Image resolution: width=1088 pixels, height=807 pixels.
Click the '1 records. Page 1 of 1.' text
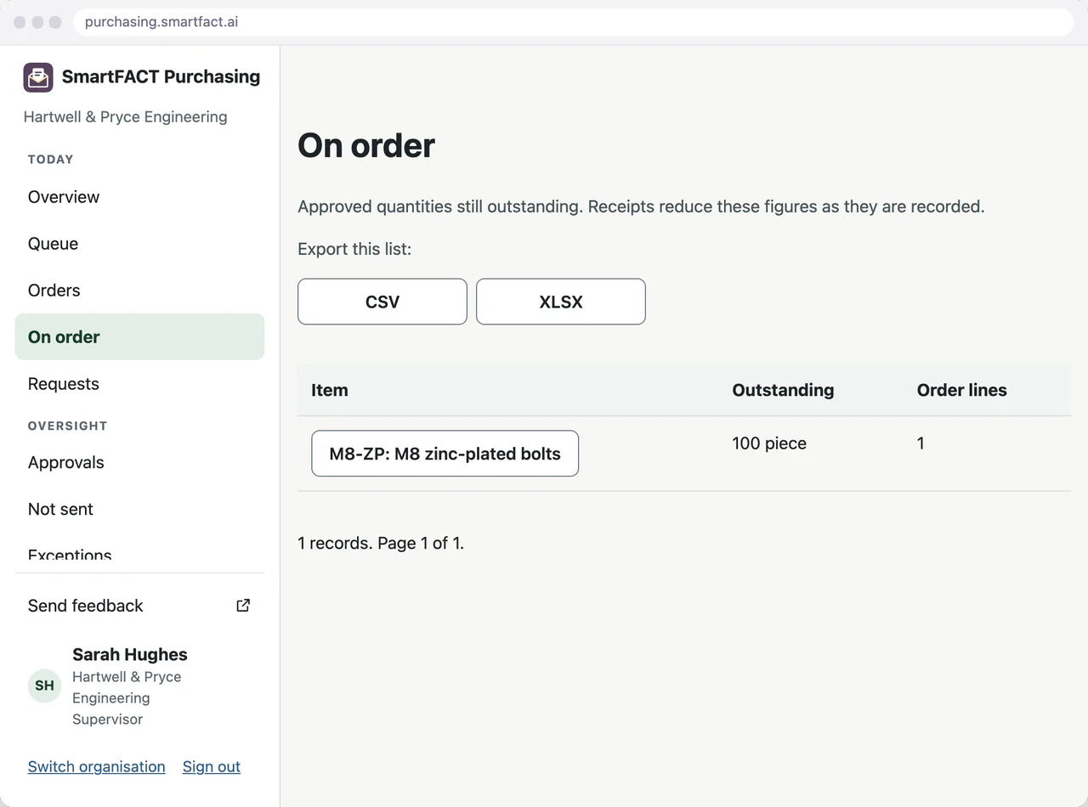tap(381, 544)
